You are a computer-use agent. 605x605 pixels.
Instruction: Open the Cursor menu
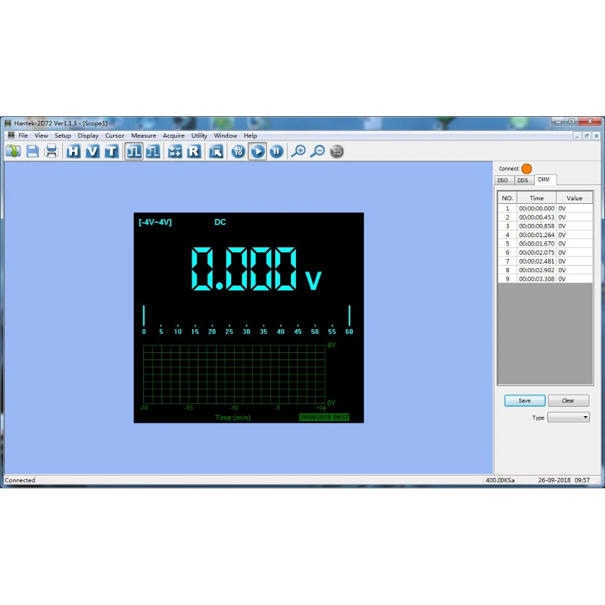pyautogui.click(x=114, y=136)
